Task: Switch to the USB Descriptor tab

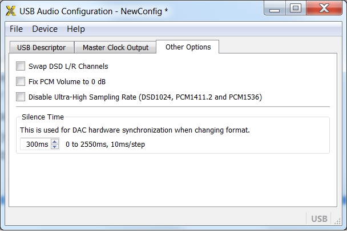Action: (41, 48)
